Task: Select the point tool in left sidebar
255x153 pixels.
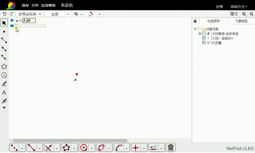Action: (x=4, y=32)
